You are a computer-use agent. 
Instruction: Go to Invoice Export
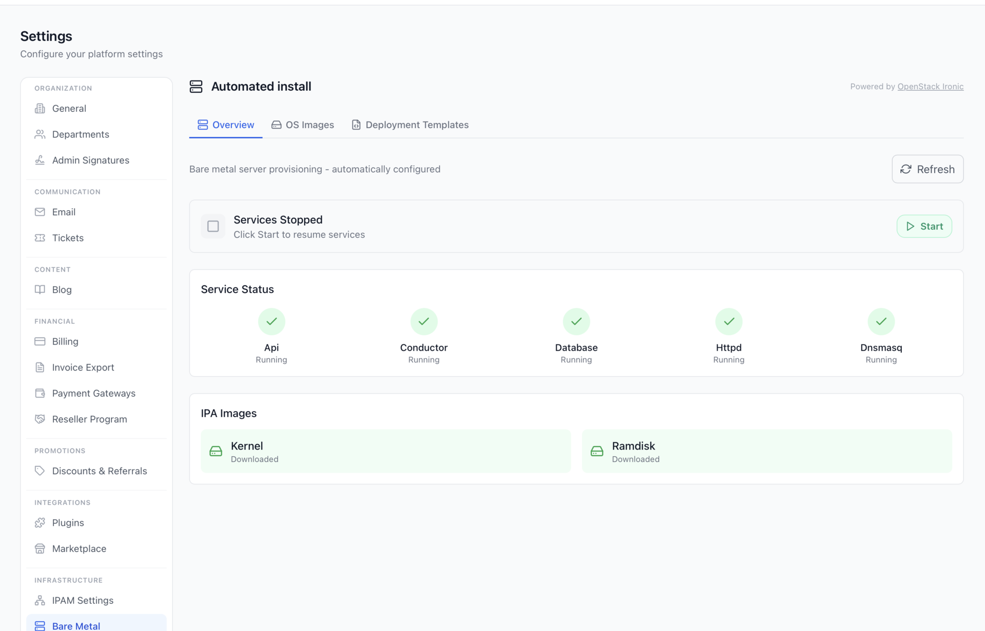coord(96,367)
